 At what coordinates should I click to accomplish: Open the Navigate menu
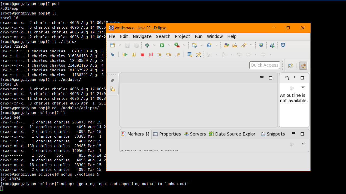142,36
